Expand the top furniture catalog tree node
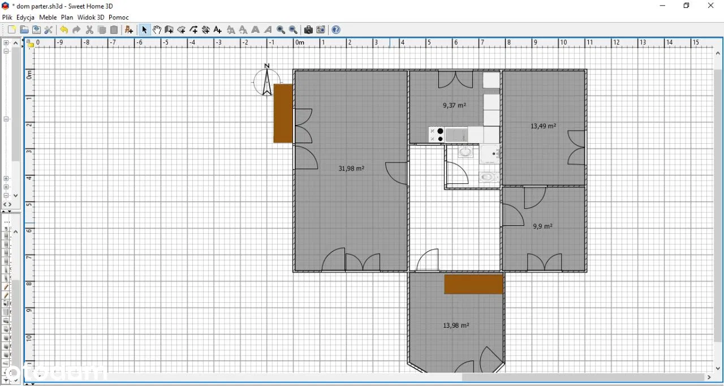The image size is (724, 386). click(6, 43)
